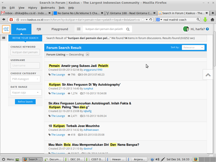This screenshot has height=162, width=216.
Task: Toggle the sidebar list icon at left
Action: point(4,38)
